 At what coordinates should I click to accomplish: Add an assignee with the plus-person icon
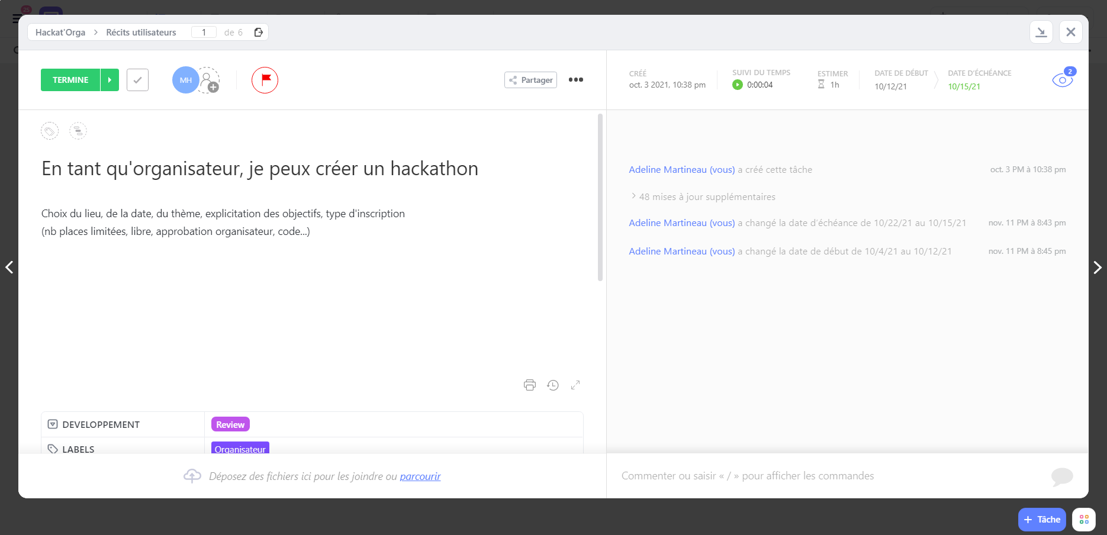(x=209, y=80)
